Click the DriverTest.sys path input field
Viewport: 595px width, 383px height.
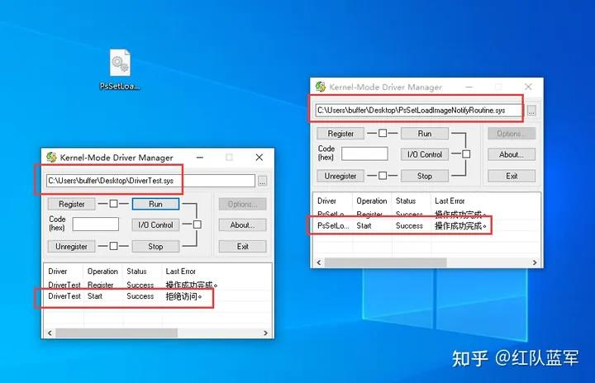[x=150, y=181]
